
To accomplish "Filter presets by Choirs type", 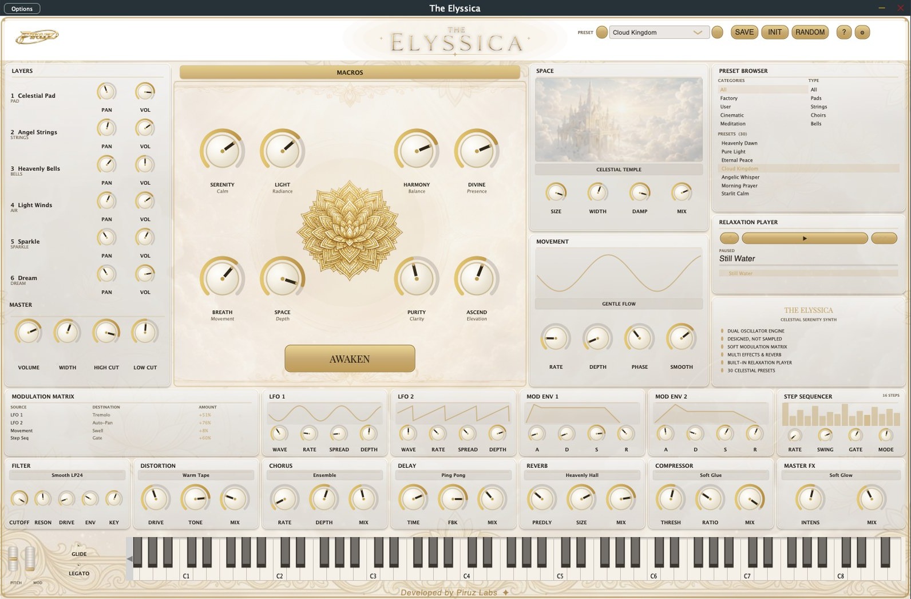I will point(818,115).
